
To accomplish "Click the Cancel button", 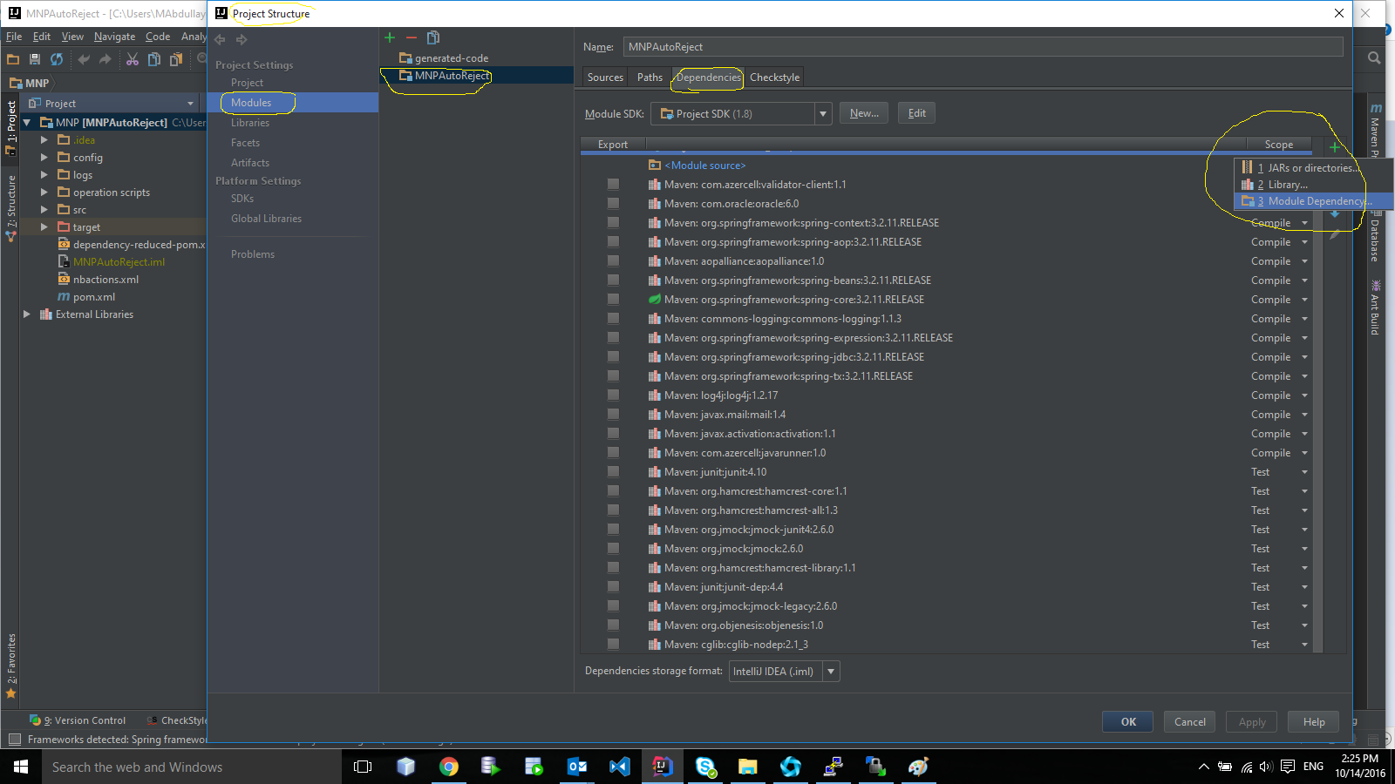I will pos(1190,722).
